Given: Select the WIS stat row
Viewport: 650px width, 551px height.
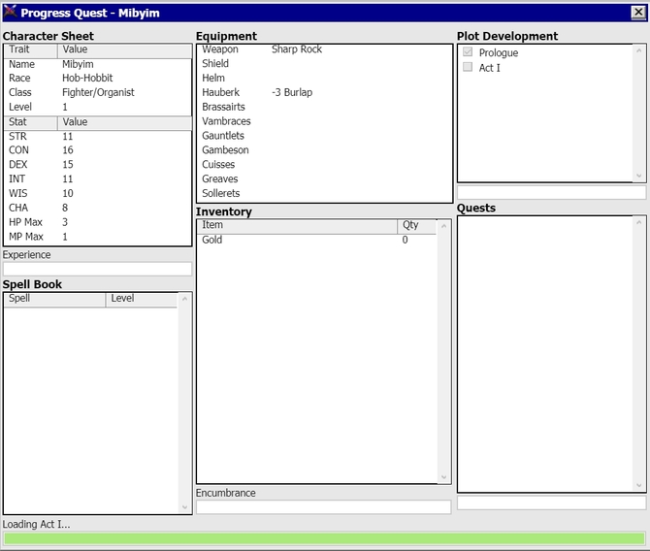Looking at the screenshot, I should pos(98,194).
